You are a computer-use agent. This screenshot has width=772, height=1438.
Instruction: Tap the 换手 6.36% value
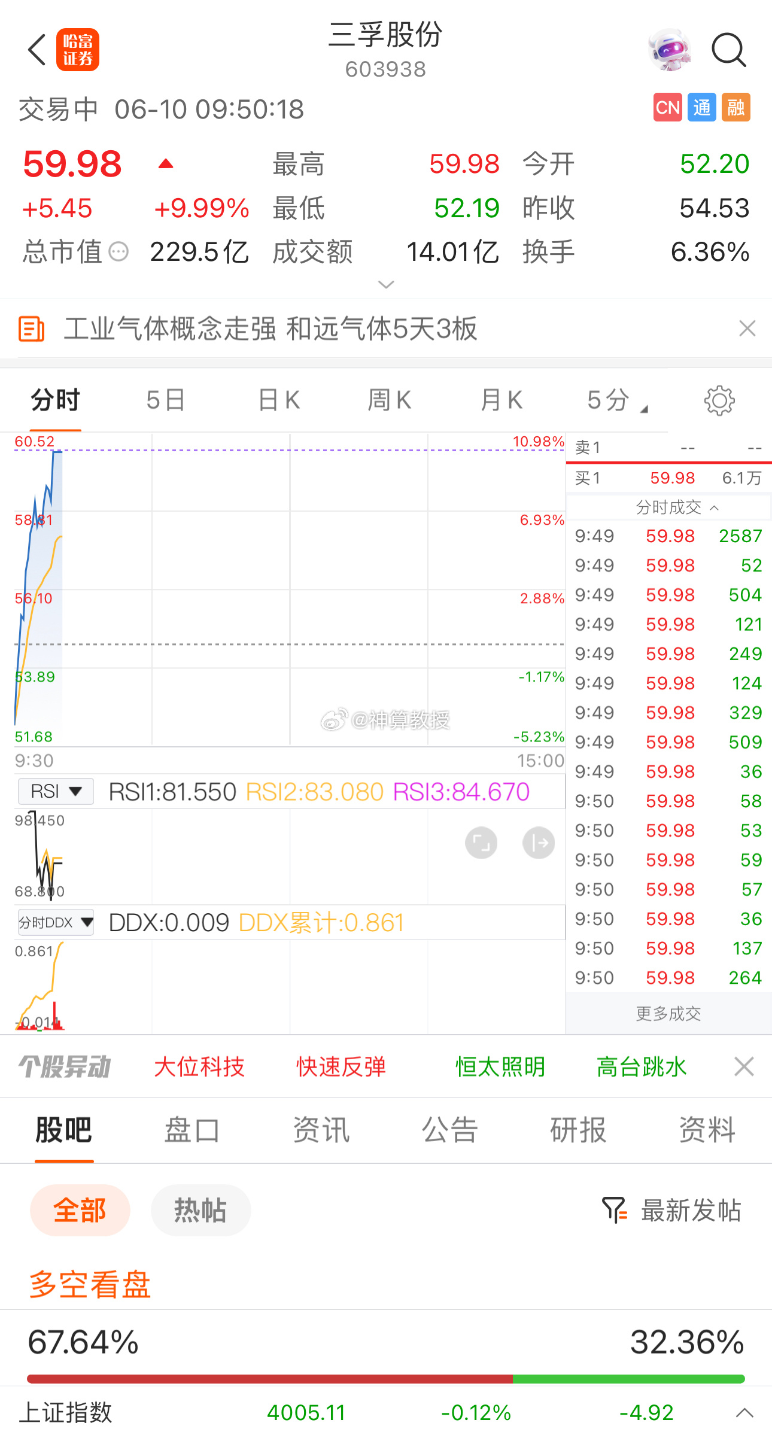(710, 252)
